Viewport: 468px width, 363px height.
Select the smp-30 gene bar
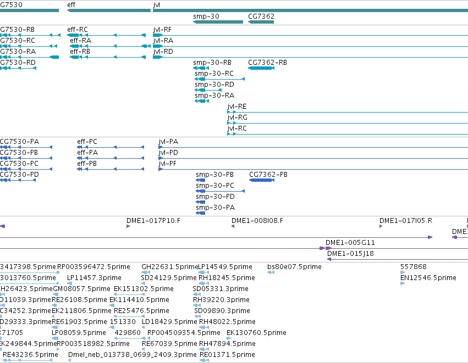pos(218,22)
